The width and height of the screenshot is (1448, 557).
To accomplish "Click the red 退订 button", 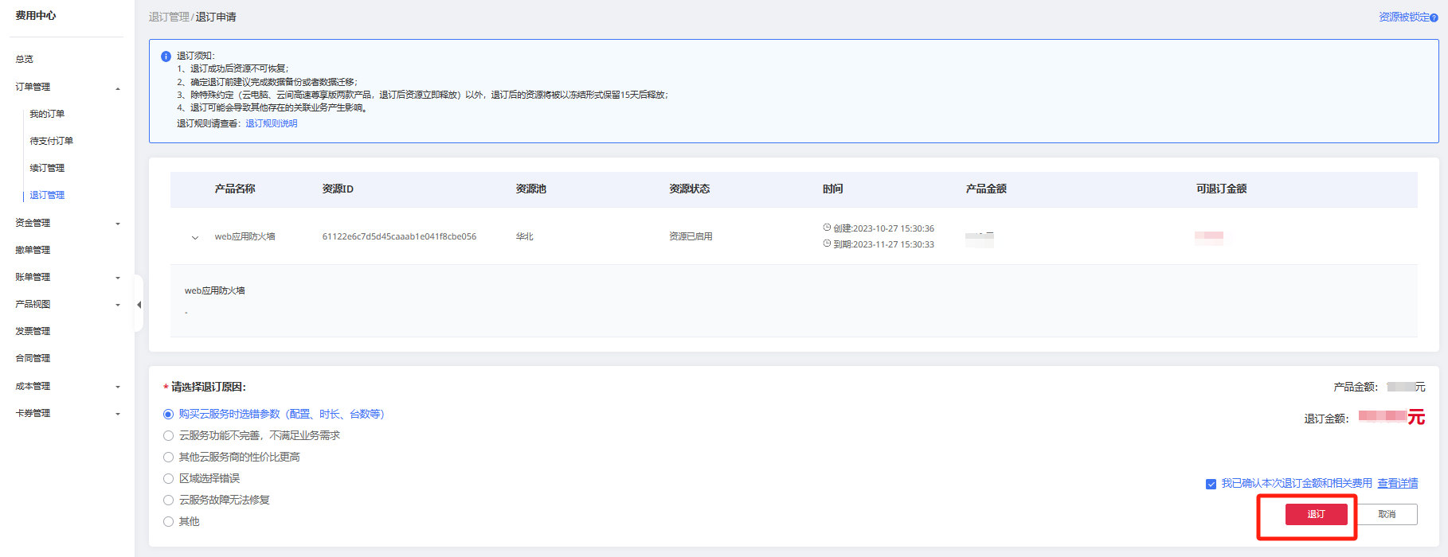I will (x=1316, y=515).
